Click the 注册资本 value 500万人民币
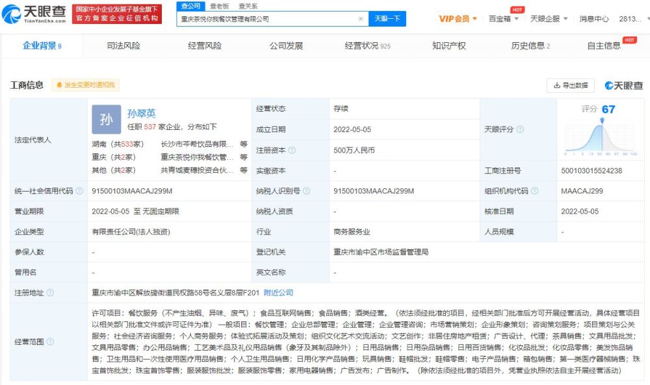 pyautogui.click(x=354, y=150)
